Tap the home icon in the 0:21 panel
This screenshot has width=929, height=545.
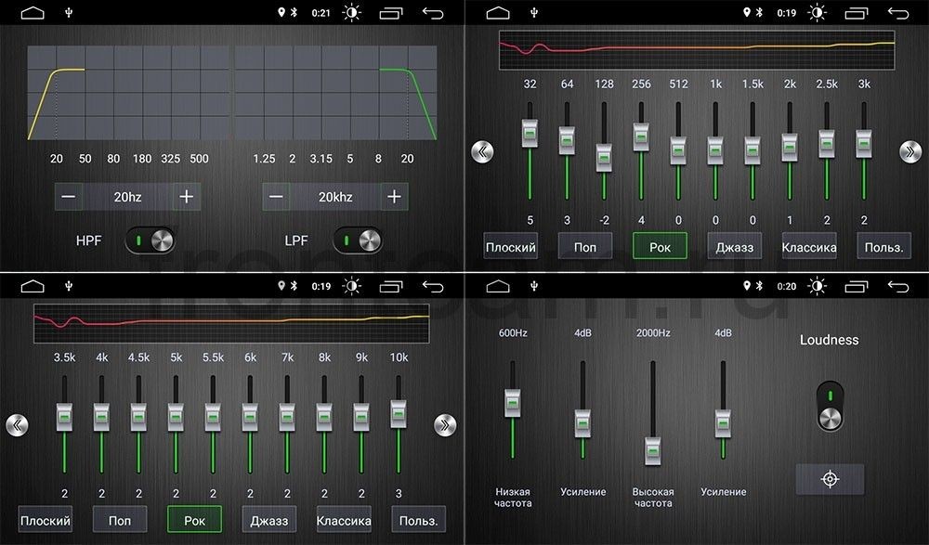point(33,12)
